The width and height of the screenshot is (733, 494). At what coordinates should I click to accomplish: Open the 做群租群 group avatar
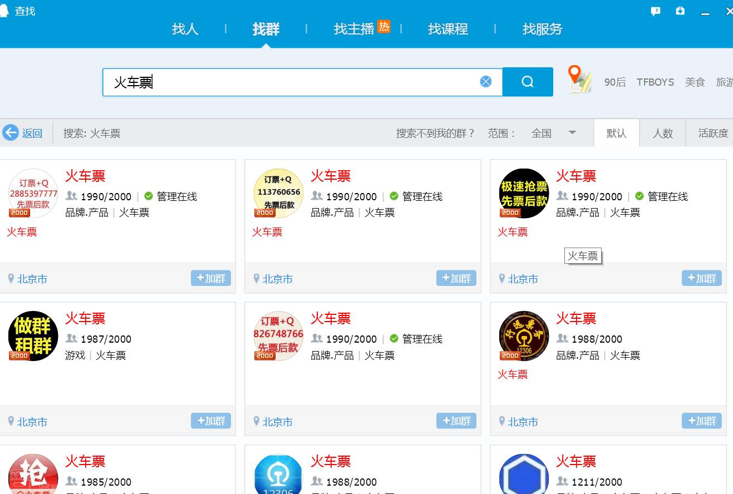point(33,335)
